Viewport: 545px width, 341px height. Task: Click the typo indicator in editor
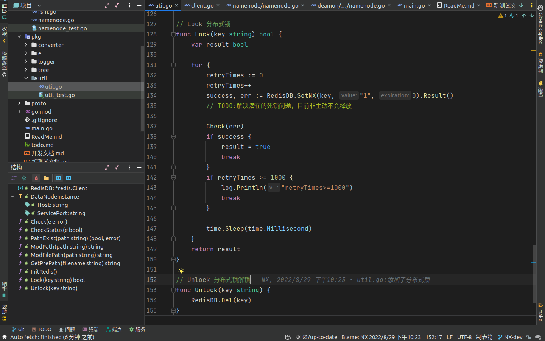tap(514, 16)
